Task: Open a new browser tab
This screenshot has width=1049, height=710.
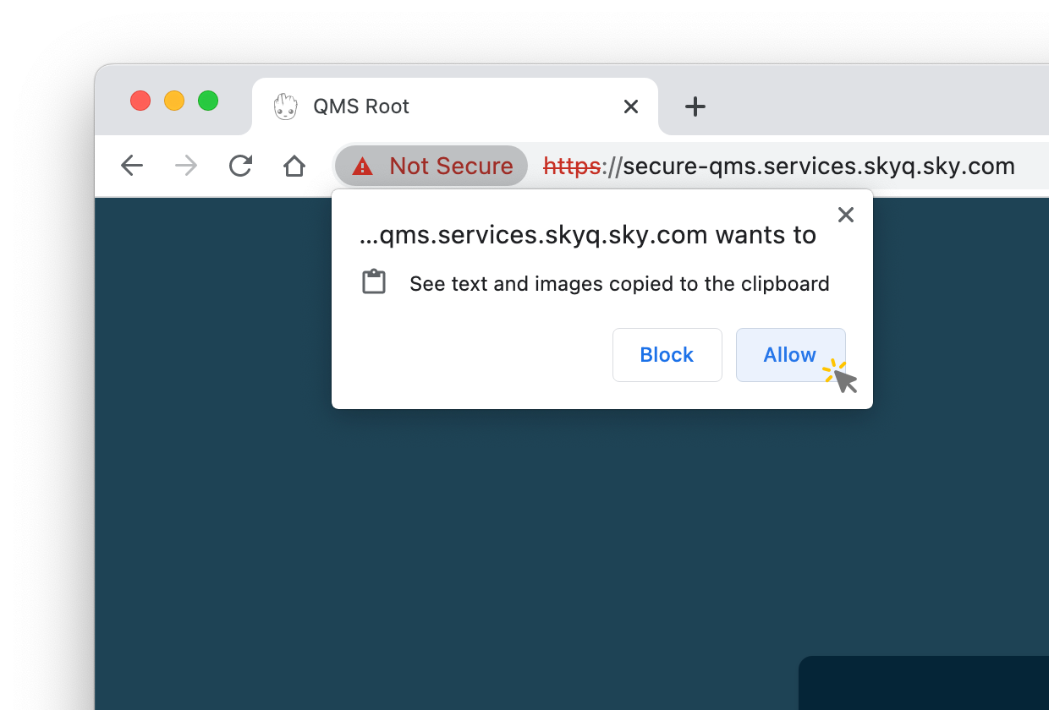Action: point(695,106)
